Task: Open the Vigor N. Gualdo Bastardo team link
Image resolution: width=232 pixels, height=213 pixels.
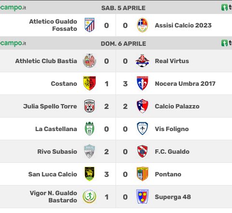Action: [x=53, y=197]
